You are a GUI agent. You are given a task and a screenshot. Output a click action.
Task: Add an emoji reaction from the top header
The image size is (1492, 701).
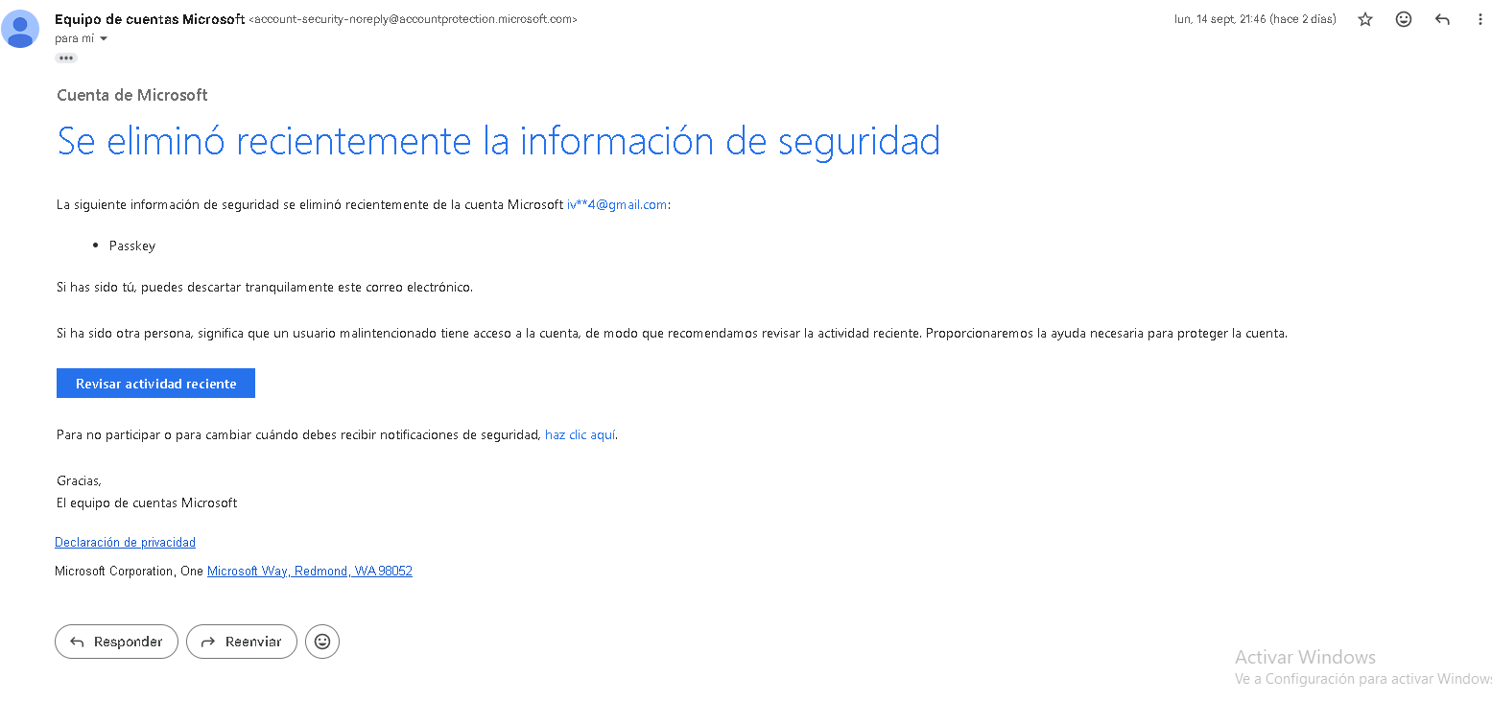(x=1404, y=19)
